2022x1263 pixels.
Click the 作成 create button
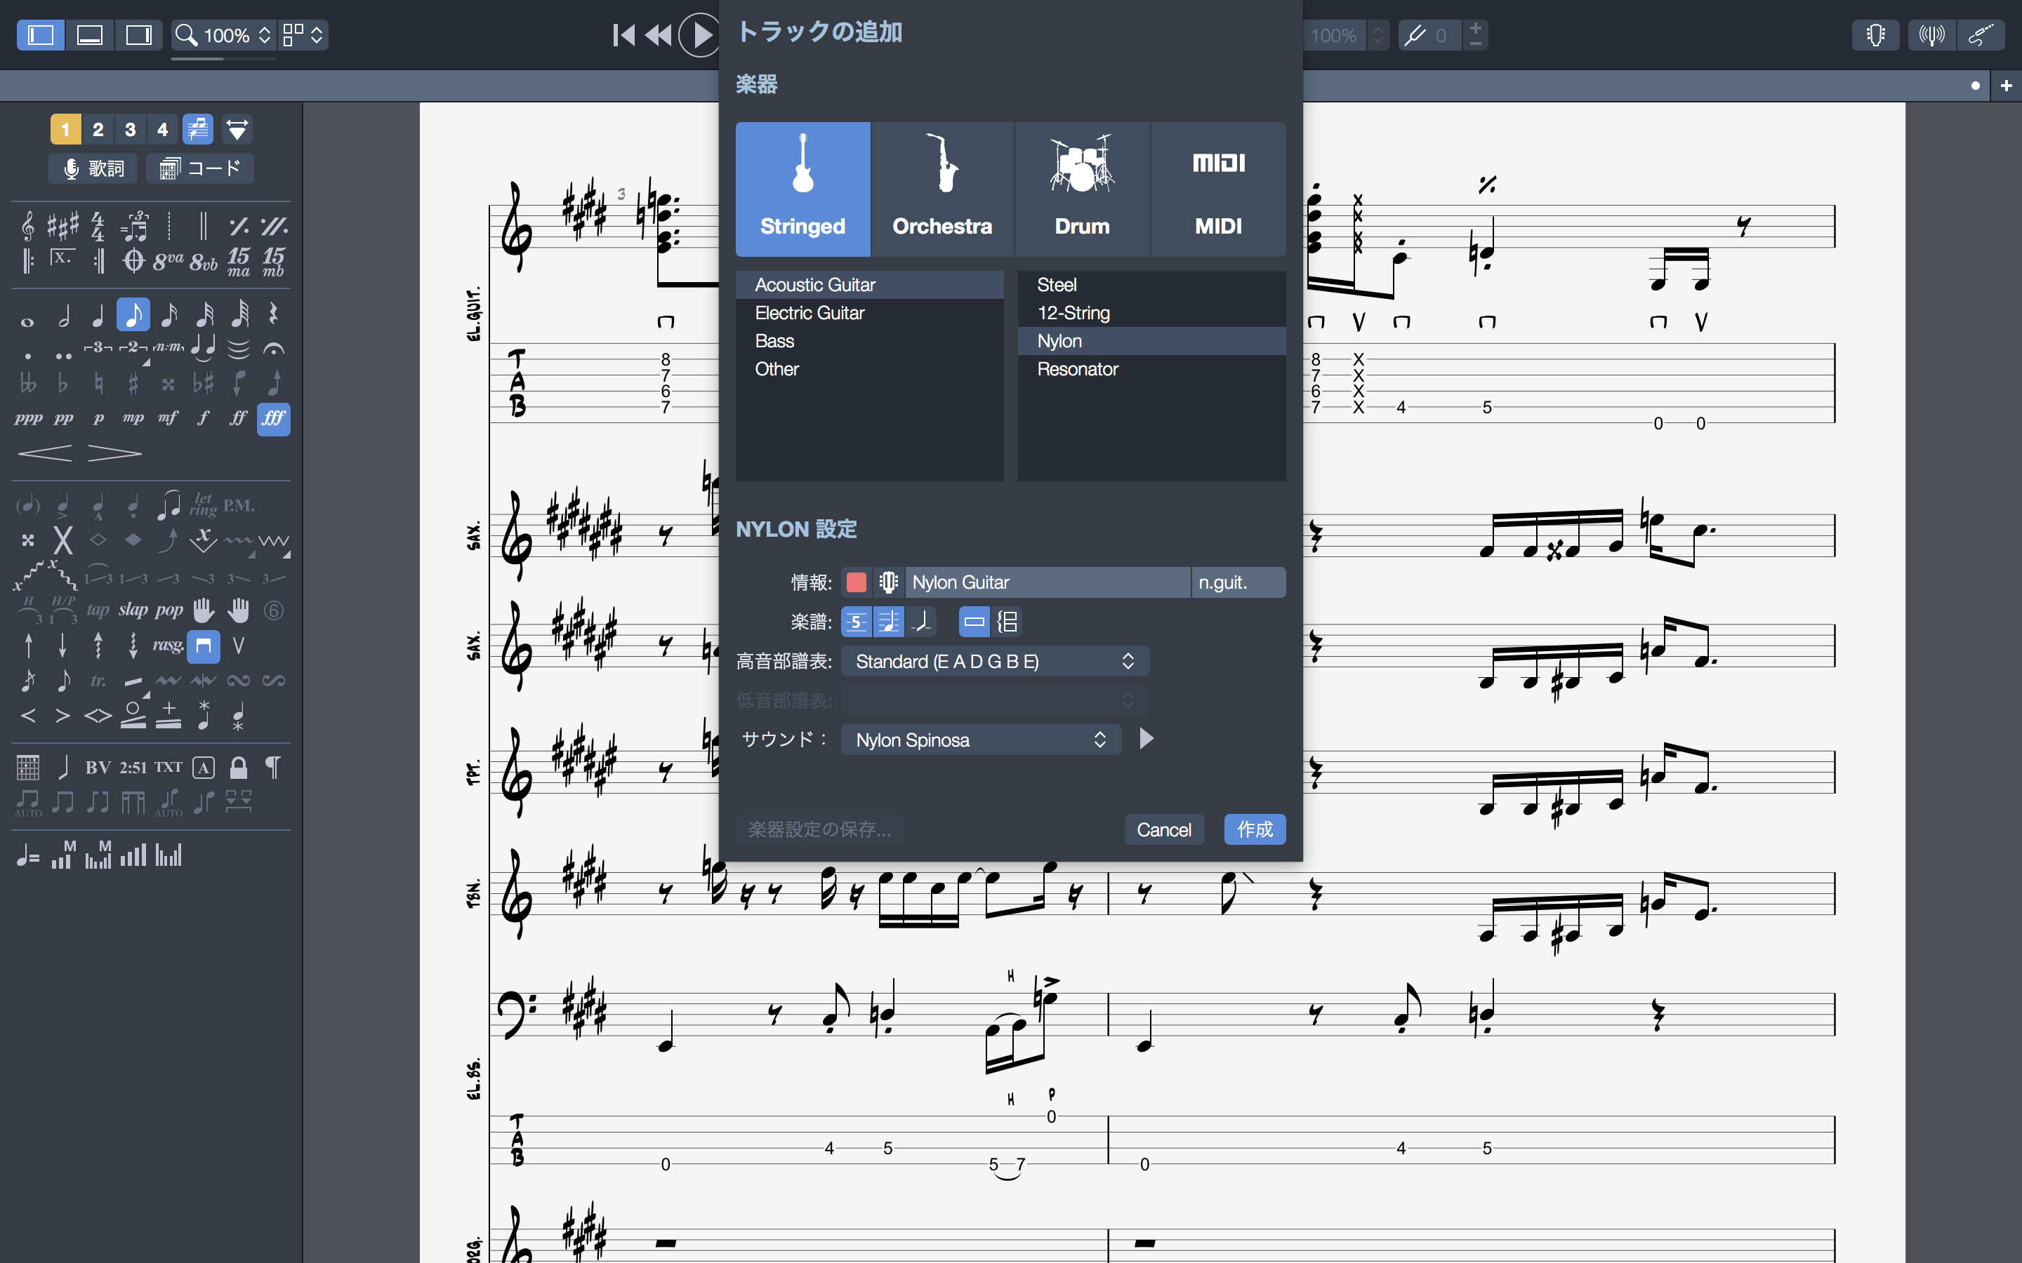click(1254, 829)
